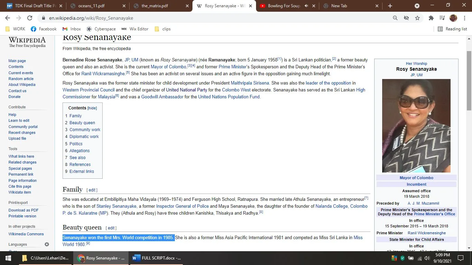Click the Chrome profile avatar
This screenshot has height=265, width=472.
point(453,18)
